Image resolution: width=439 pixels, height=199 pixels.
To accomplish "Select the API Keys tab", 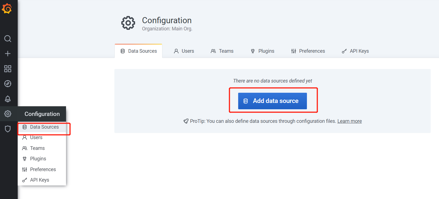I will click(355, 51).
